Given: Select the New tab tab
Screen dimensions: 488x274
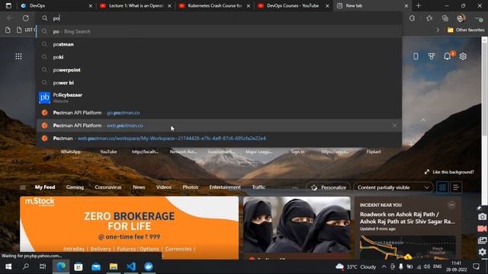Looking at the screenshot, I should coord(372,5).
